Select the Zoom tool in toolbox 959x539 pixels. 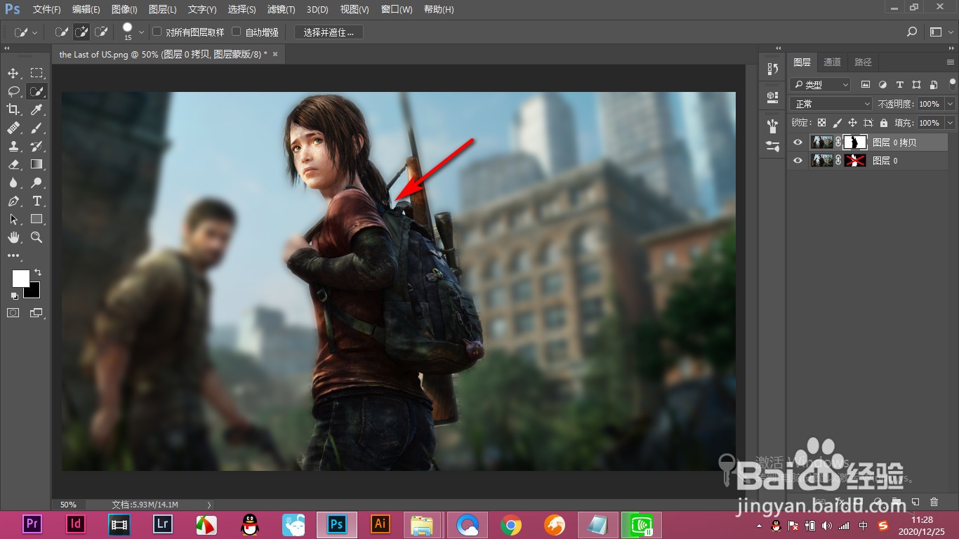tap(37, 237)
